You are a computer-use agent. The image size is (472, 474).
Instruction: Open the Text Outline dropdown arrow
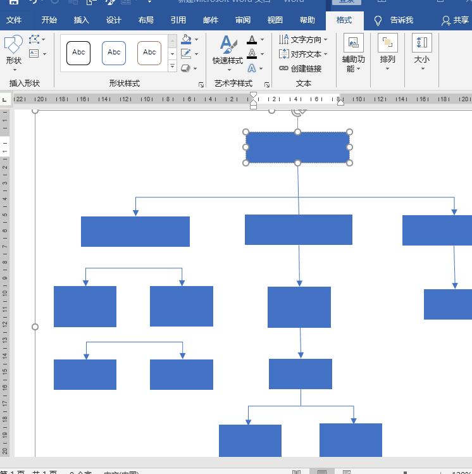pos(262,54)
